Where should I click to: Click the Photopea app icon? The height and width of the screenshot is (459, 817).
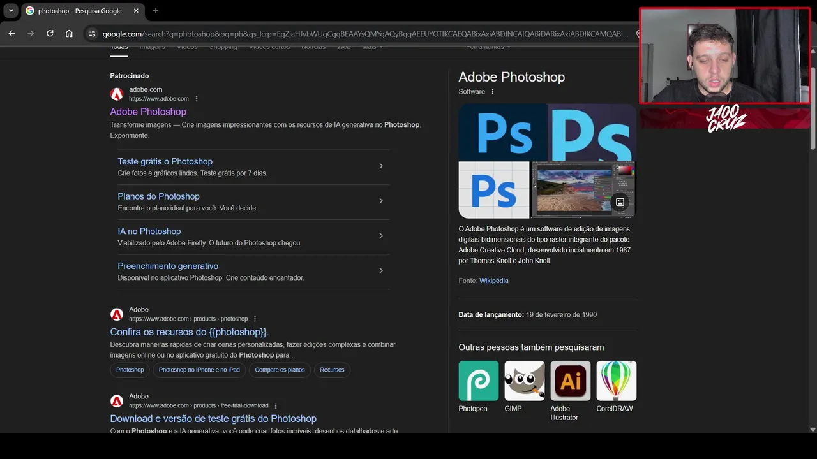coord(479,381)
